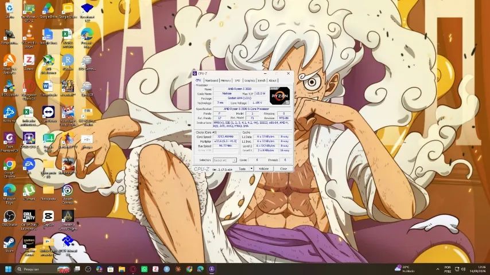Click the taskbar search box
The image size is (490, 275).
click(43, 269)
